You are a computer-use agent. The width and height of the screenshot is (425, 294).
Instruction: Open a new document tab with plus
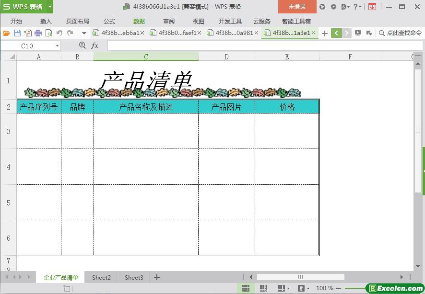[325, 33]
